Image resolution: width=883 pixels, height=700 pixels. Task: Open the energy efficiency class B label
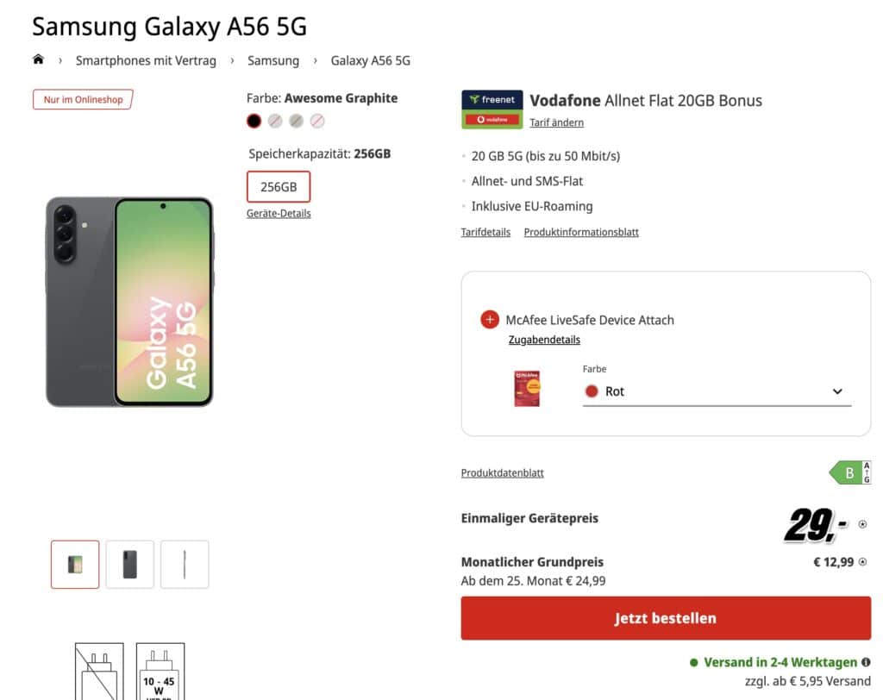(x=849, y=472)
